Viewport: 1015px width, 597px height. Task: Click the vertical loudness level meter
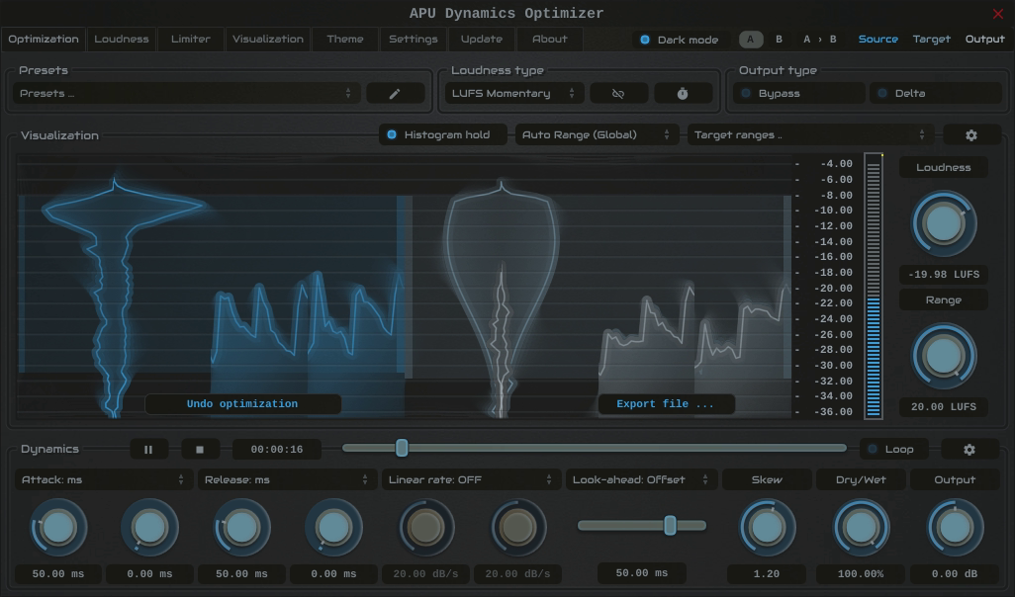874,286
